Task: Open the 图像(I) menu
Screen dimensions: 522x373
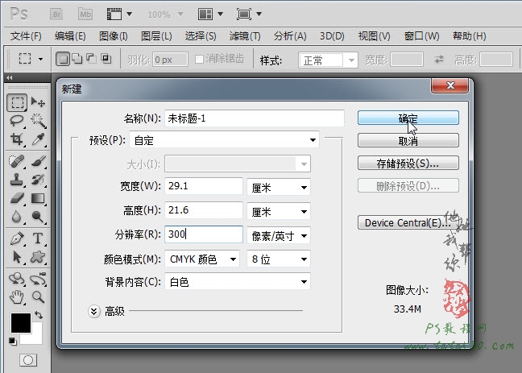Action: coord(114,36)
